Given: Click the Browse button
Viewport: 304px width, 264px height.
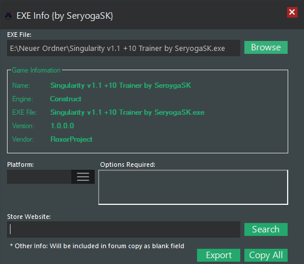Looking at the screenshot, I should [266, 47].
